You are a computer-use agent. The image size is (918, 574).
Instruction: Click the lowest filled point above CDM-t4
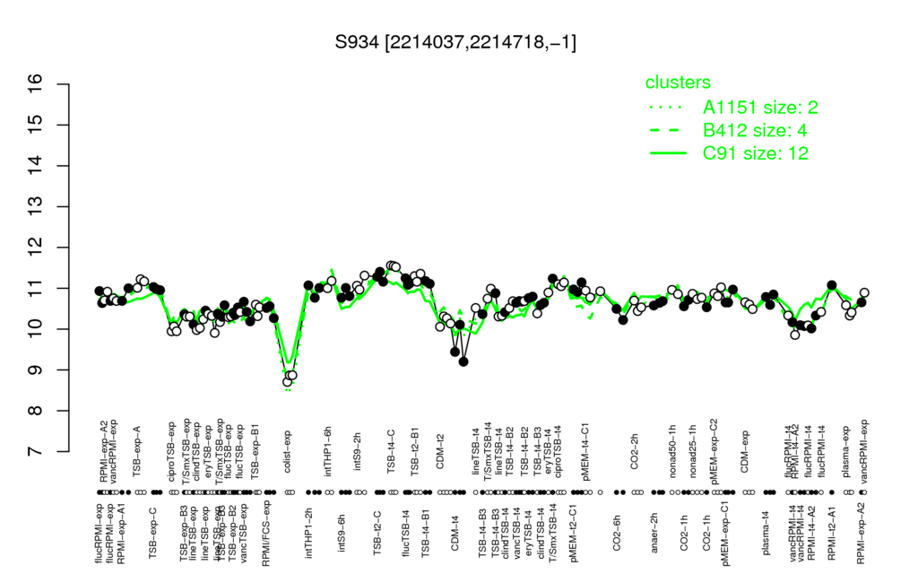click(463, 362)
